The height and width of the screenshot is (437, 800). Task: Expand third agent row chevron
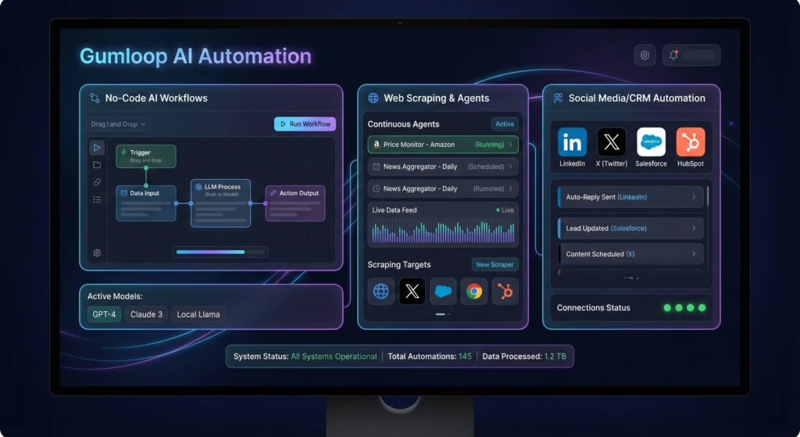(x=510, y=188)
